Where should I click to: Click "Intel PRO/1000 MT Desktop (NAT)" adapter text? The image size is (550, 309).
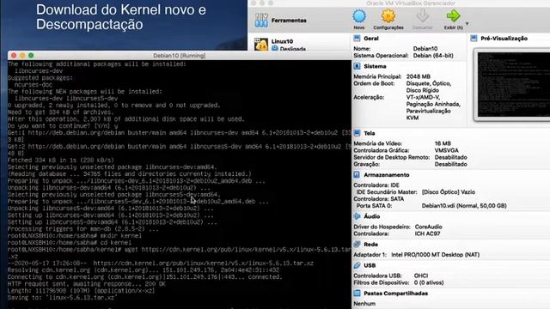436,255
